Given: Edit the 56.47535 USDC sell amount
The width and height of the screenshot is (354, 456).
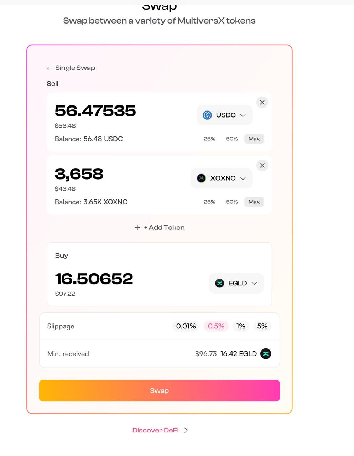Looking at the screenshot, I should coord(95,111).
